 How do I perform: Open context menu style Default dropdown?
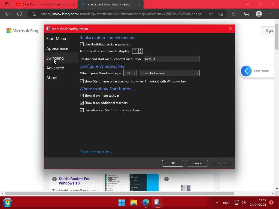click(x=172, y=59)
